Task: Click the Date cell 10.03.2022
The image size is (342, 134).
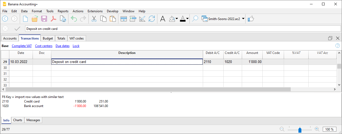Action: pos(21,62)
